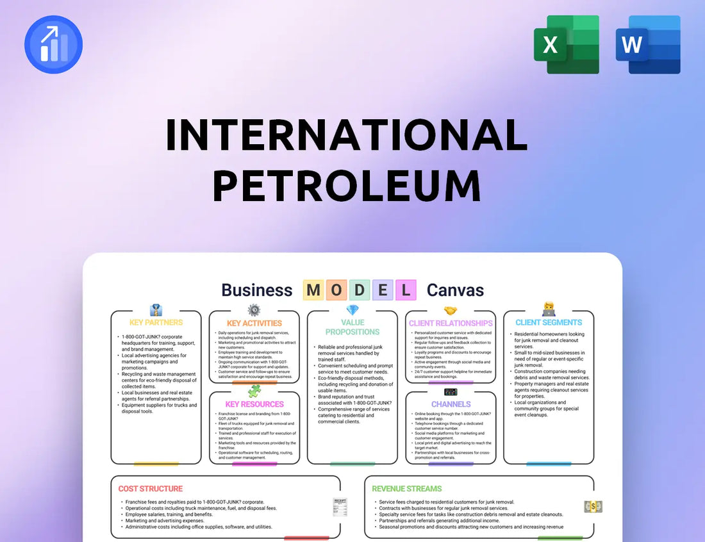Click the PETROLEUM title word
The height and width of the screenshot is (542, 705).
tap(347, 186)
